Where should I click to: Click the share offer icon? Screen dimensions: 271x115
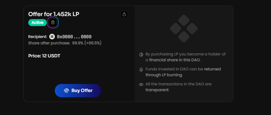point(124,14)
